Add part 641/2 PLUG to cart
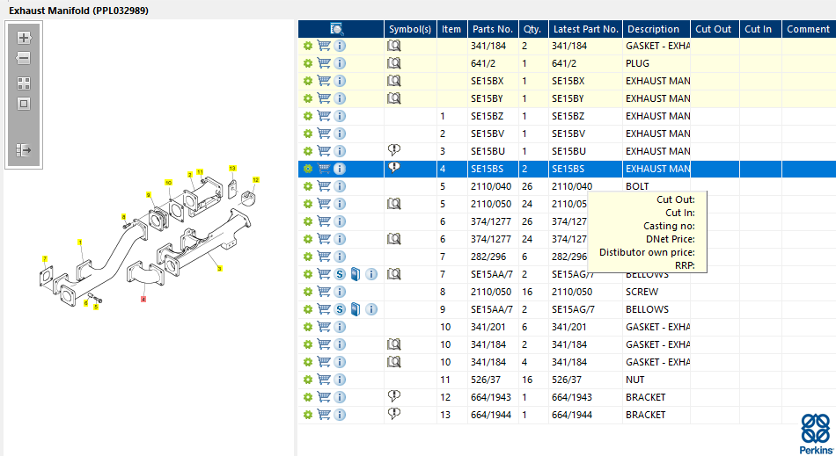The width and height of the screenshot is (836, 456). 324,62
